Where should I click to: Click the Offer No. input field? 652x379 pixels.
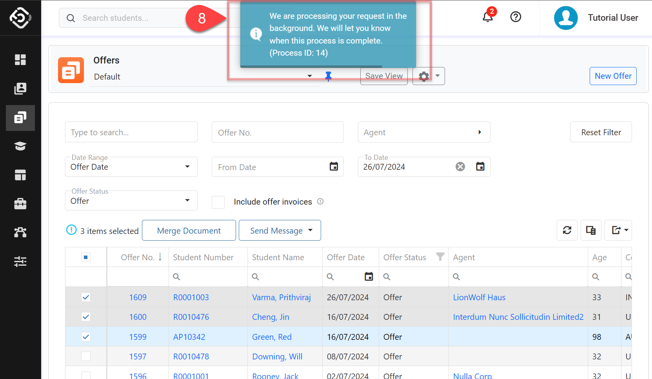click(278, 132)
